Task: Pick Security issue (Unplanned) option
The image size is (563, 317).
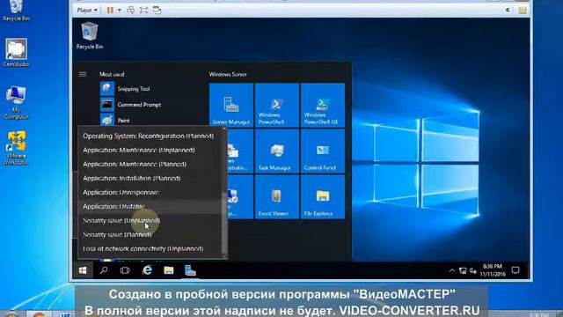Action: (150, 220)
